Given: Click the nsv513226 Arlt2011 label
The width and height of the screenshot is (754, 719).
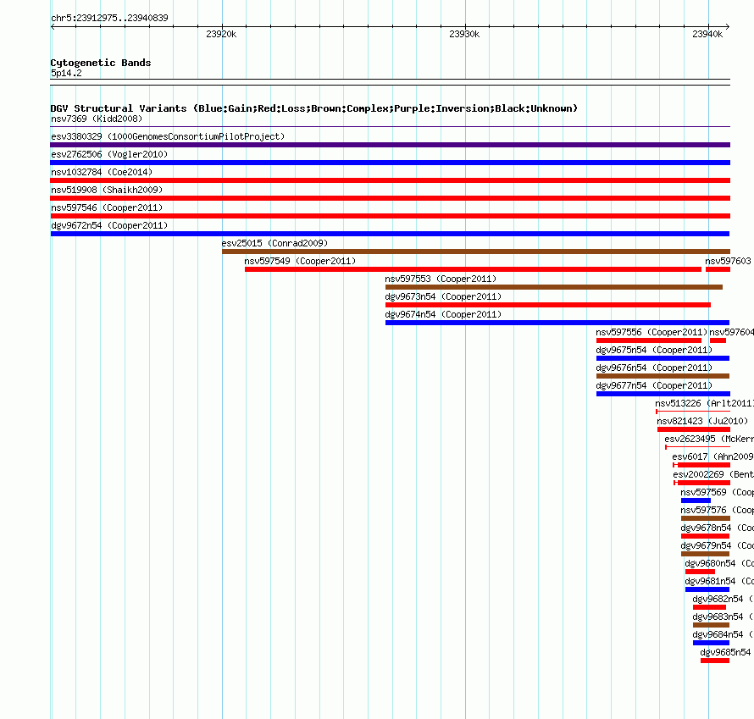Looking at the screenshot, I should coord(705,403).
